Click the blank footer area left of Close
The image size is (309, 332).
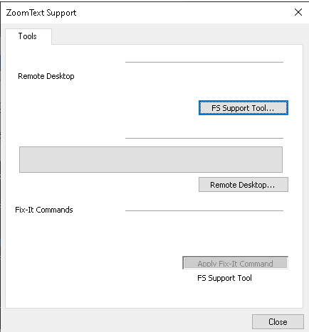click(x=128, y=321)
